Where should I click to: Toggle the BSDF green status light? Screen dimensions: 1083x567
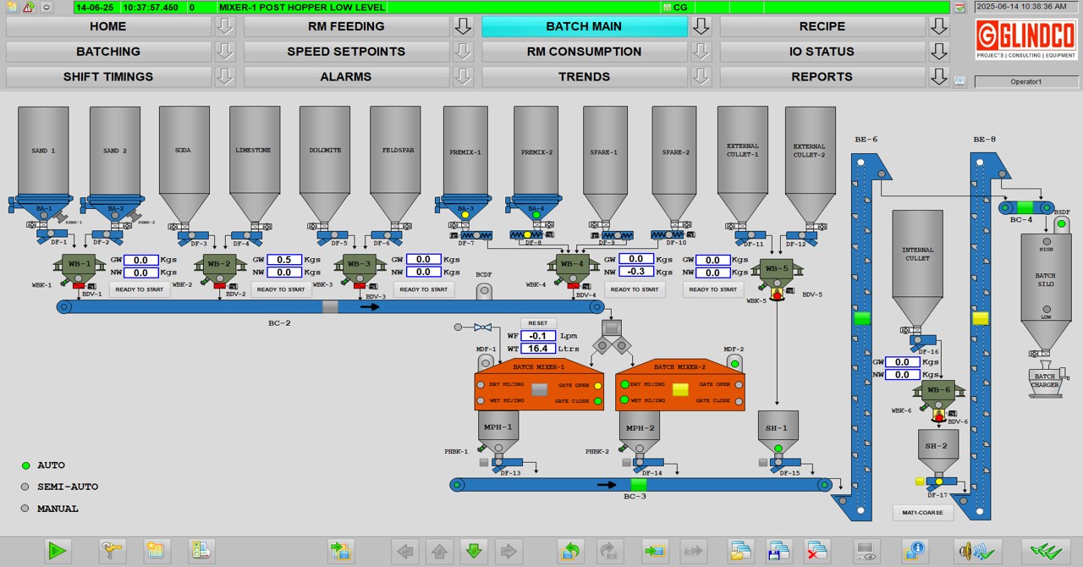[x=1061, y=224]
